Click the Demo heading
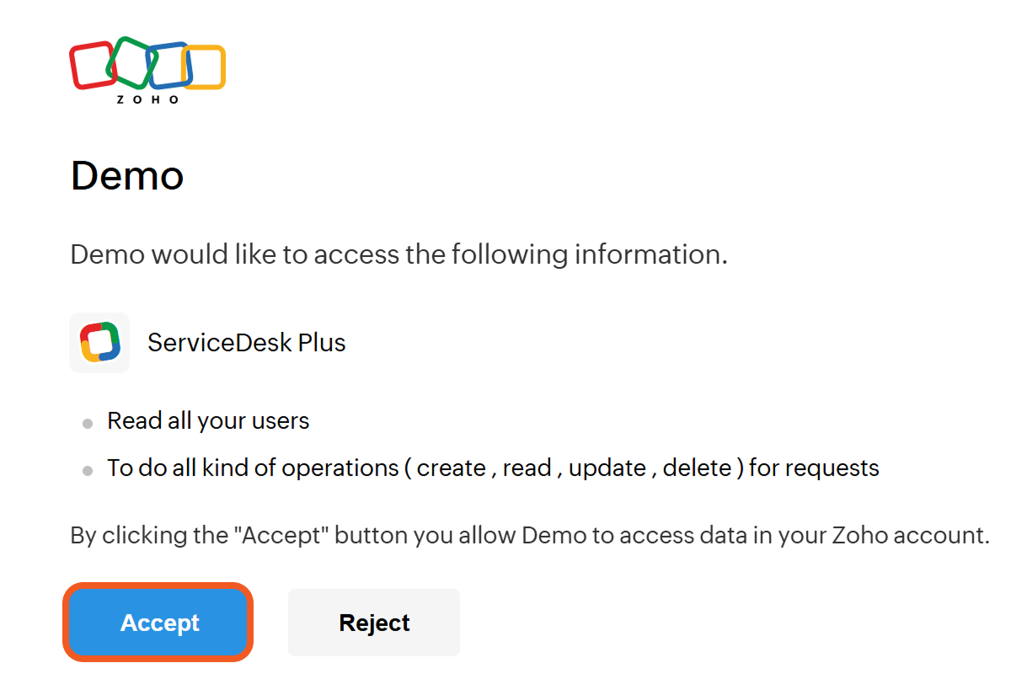The height and width of the screenshot is (695, 1027). pyautogui.click(x=127, y=176)
